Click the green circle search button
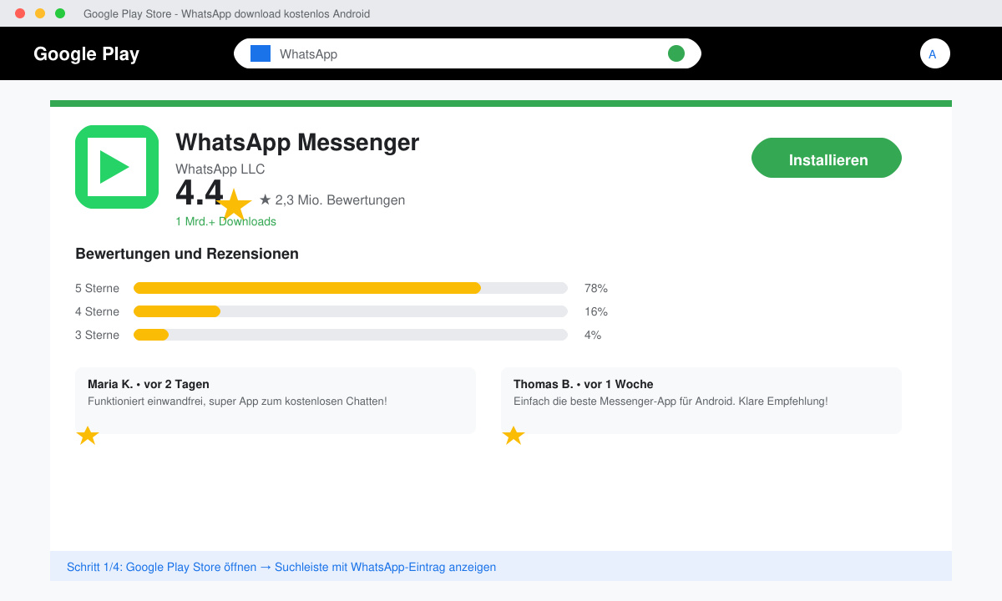The width and height of the screenshot is (1002, 601). click(676, 53)
